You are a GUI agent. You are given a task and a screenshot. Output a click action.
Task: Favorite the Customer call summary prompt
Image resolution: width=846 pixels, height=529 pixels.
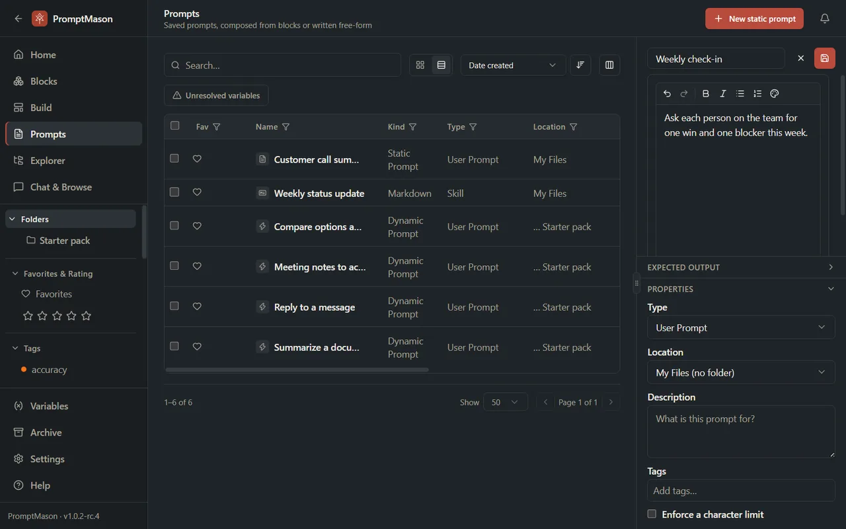[x=197, y=159]
